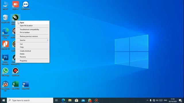Viewport: 184px width, 103px height.
Task: Open File Explorer from the taskbar
Action: coord(70,100)
